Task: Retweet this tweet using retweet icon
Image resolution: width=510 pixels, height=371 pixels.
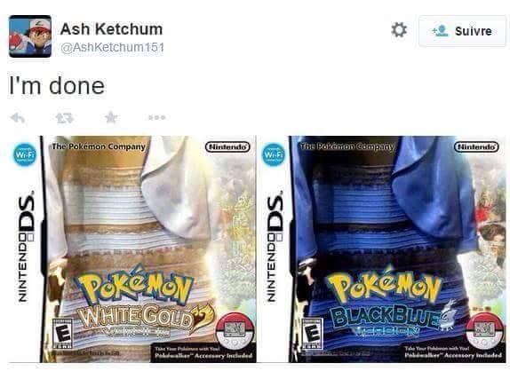Action: (x=64, y=118)
